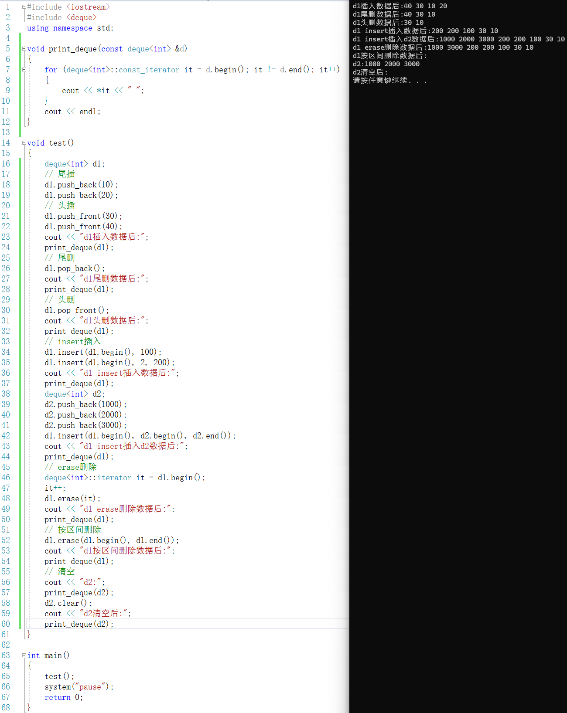Image resolution: width=567 pixels, height=713 pixels.
Task: Click the '// 头插' comment
Action: 60,206
